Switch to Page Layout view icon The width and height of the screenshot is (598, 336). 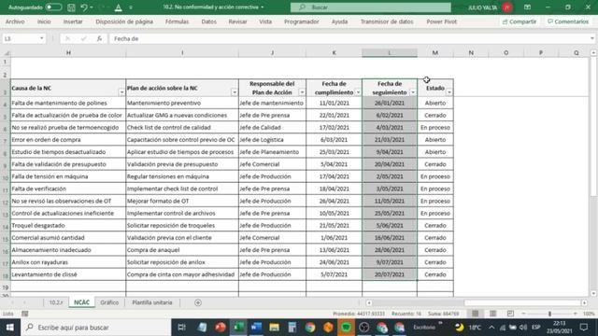pos(492,314)
